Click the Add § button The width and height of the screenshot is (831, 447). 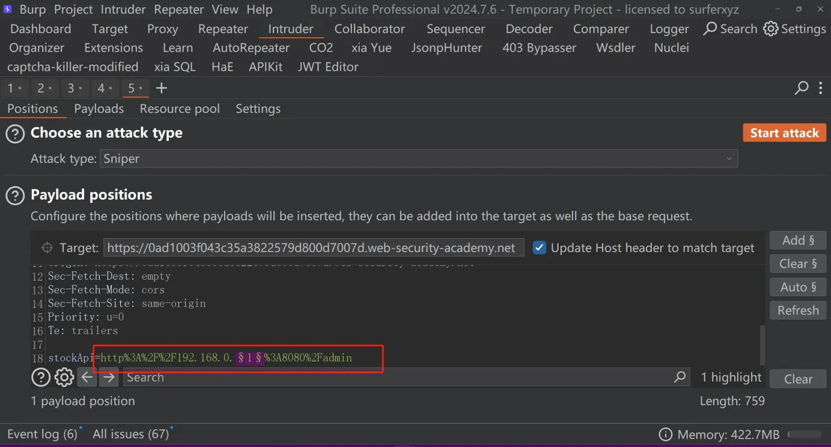coord(798,241)
